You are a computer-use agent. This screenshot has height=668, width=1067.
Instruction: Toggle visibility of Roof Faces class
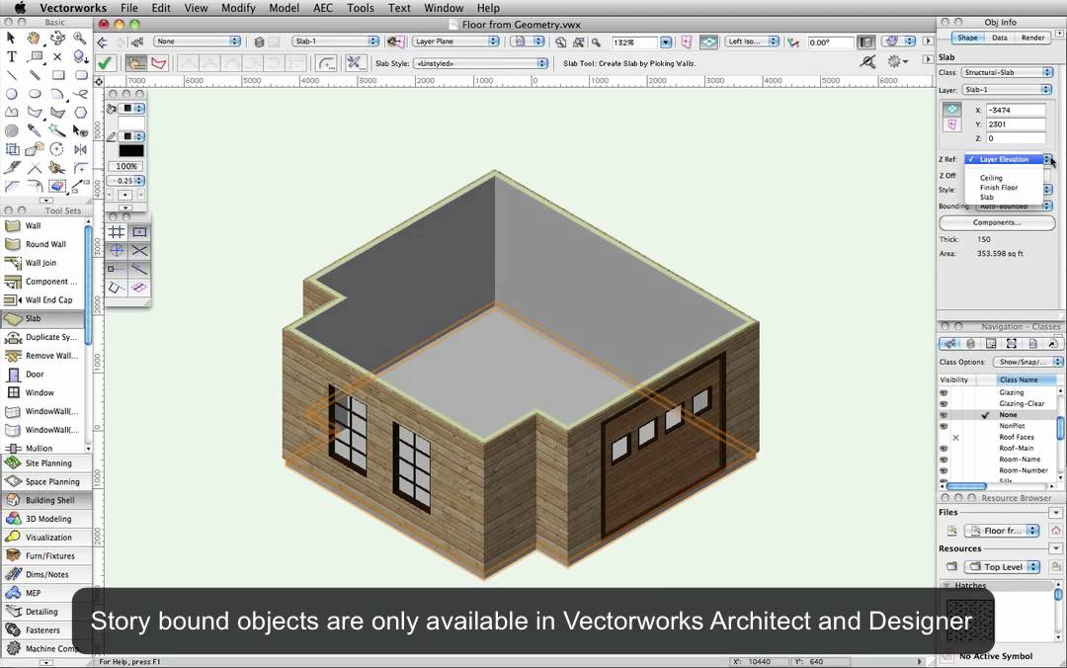point(955,437)
